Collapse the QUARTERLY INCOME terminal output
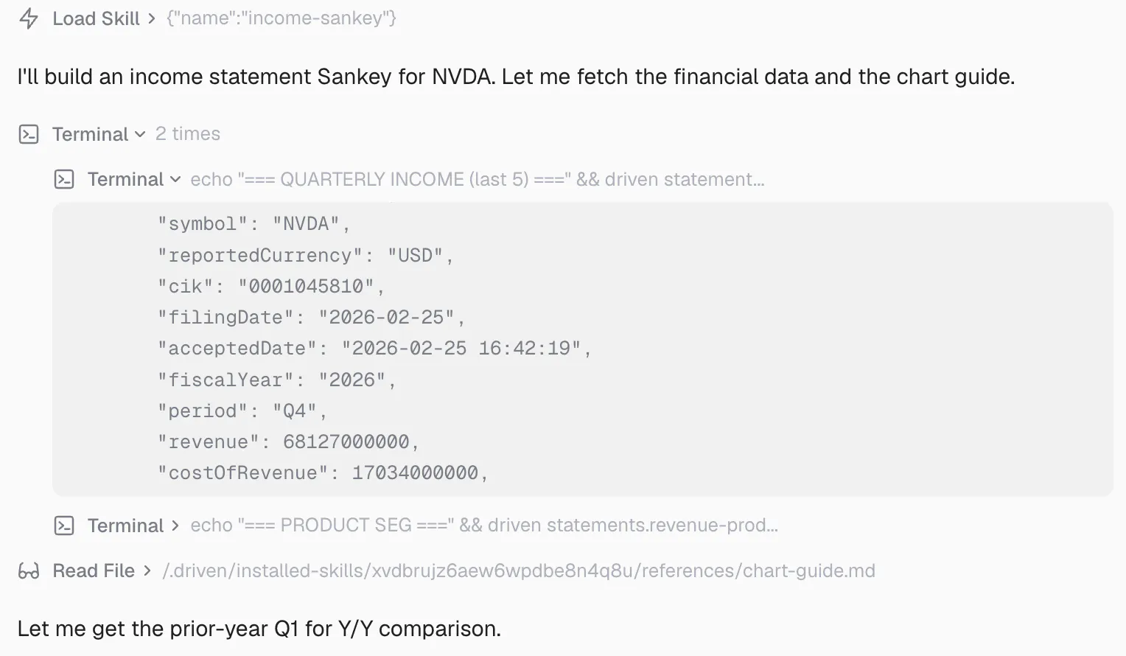Image resolution: width=1126 pixels, height=656 pixels. click(175, 180)
